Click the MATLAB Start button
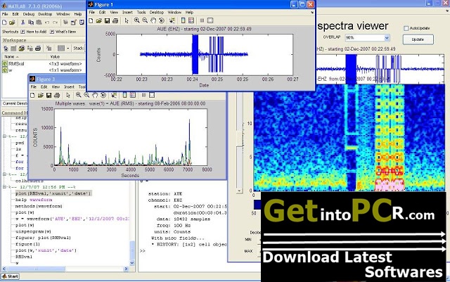The image size is (450, 282). pos(11,276)
